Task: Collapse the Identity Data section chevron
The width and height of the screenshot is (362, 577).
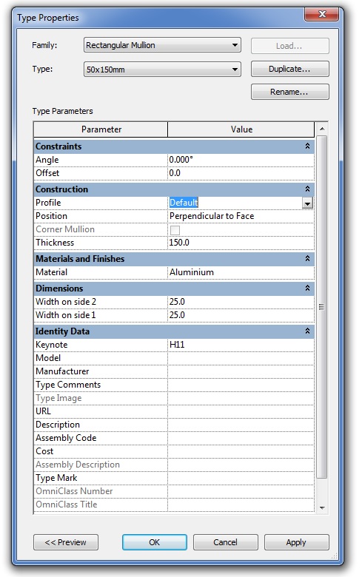Action: (x=307, y=331)
